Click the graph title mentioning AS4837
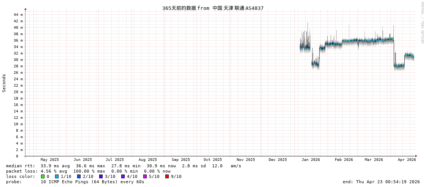426x187 pixels. coord(213,8)
